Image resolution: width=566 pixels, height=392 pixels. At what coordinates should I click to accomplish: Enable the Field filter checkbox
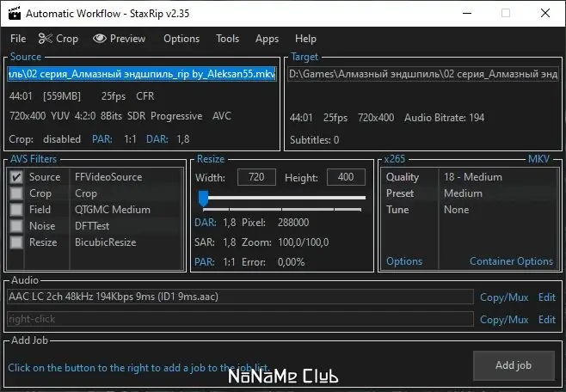click(16, 210)
